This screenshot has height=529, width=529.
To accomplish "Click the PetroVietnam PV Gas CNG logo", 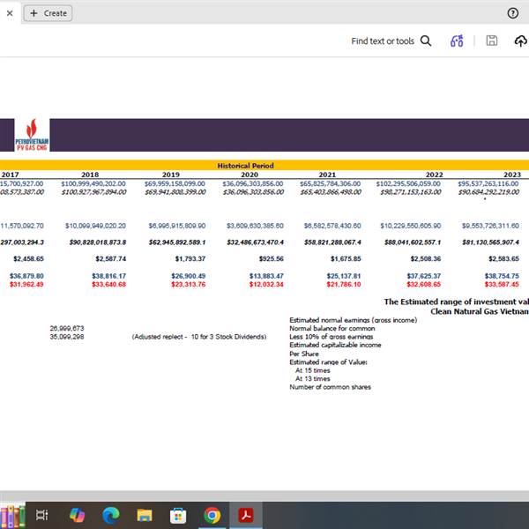I will (32, 135).
